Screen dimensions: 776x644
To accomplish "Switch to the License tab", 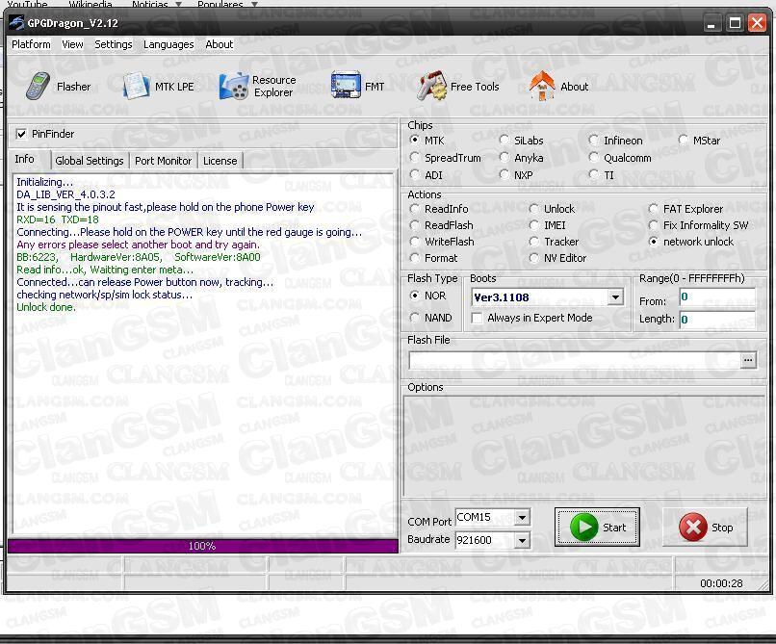I will tap(220, 161).
